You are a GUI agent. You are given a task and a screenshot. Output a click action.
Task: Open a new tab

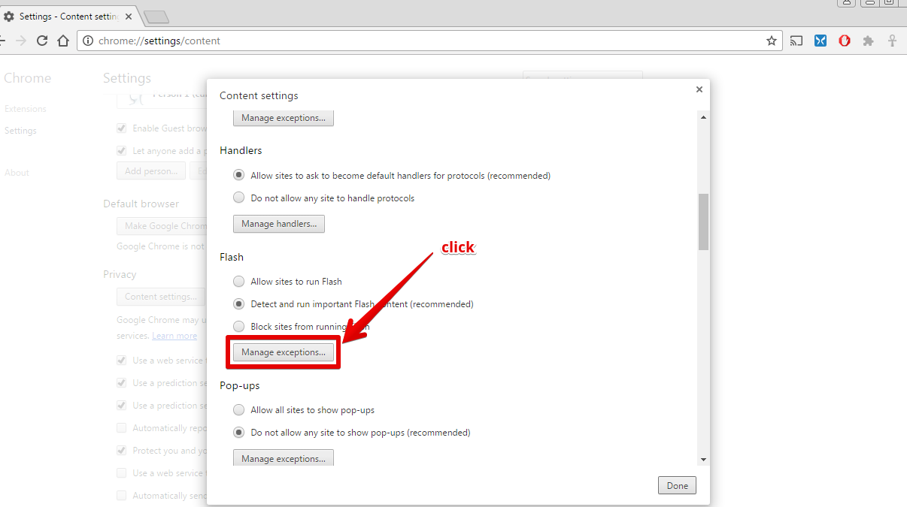pos(156,17)
